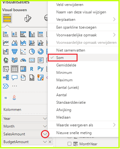This screenshot has height=149, width=120.
Task: Expand the Month field dropdown chevron
Action: pyautogui.click(x=45, y=126)
